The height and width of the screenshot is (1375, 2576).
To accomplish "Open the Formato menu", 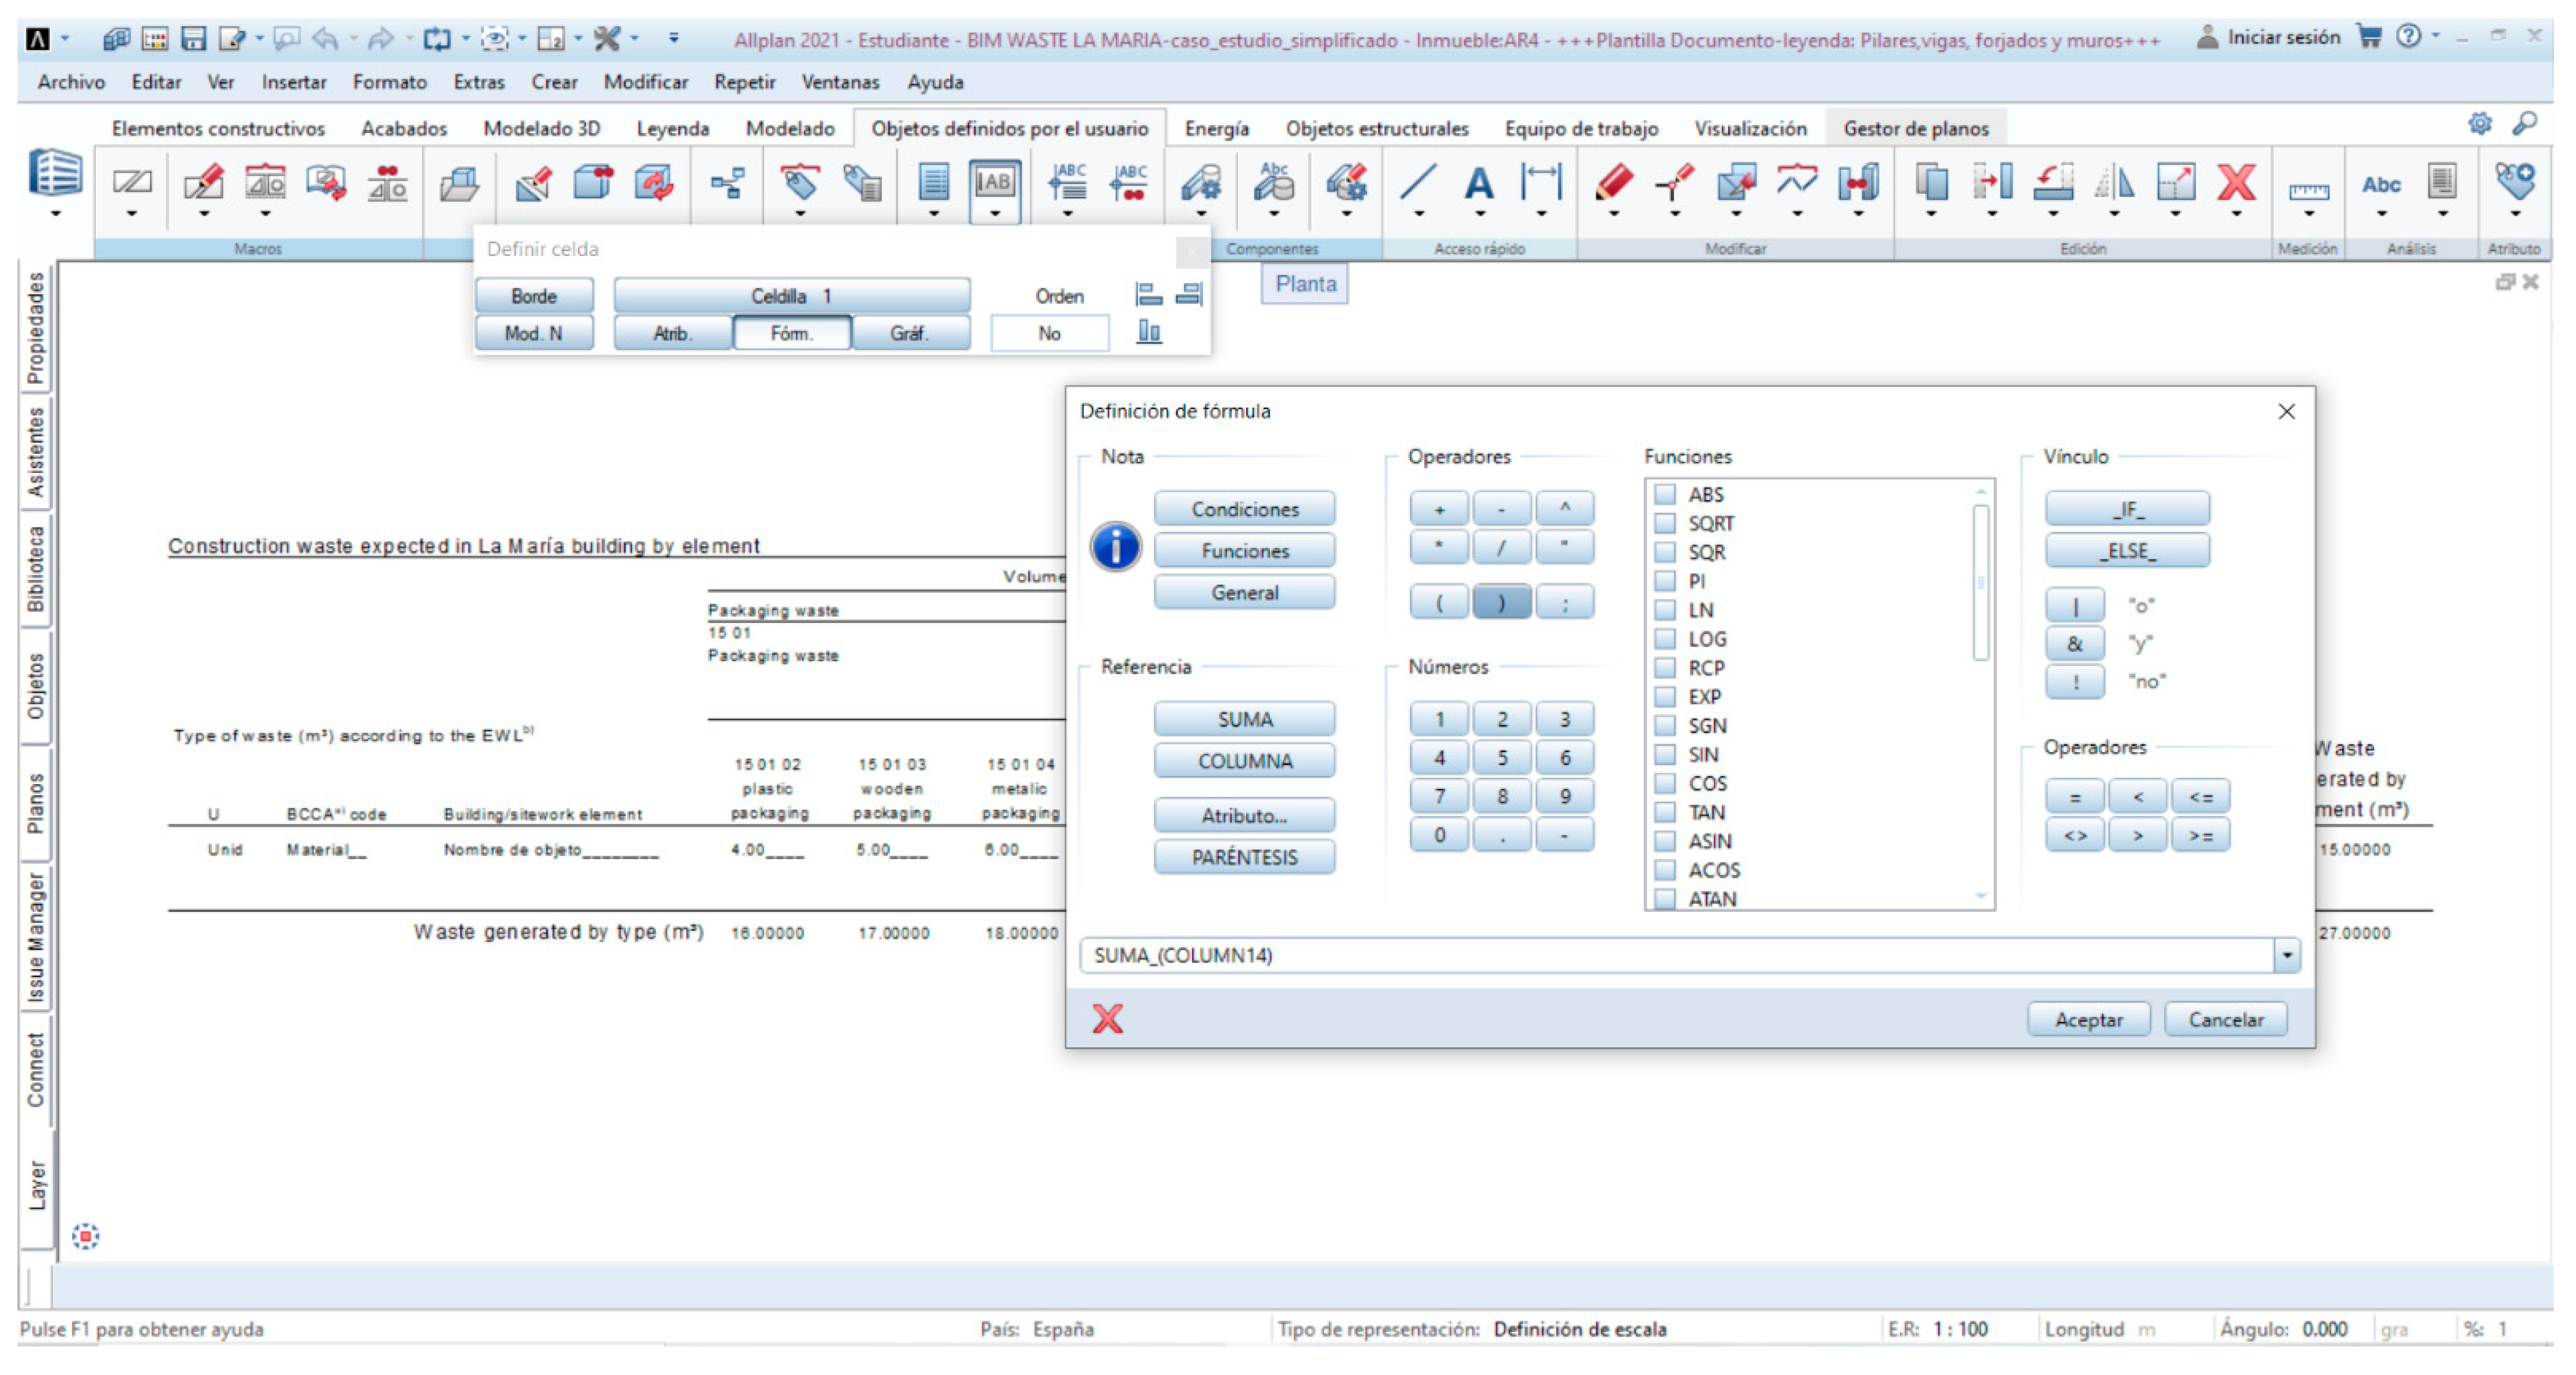I will [389, 82].
